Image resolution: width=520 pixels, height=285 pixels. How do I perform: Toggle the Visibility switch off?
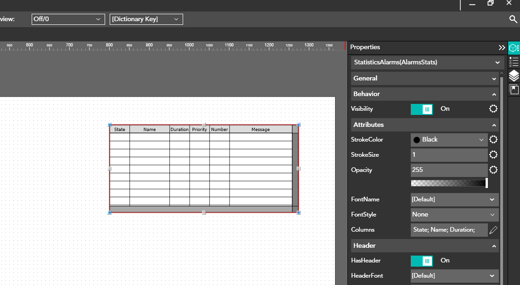(421, 109)
